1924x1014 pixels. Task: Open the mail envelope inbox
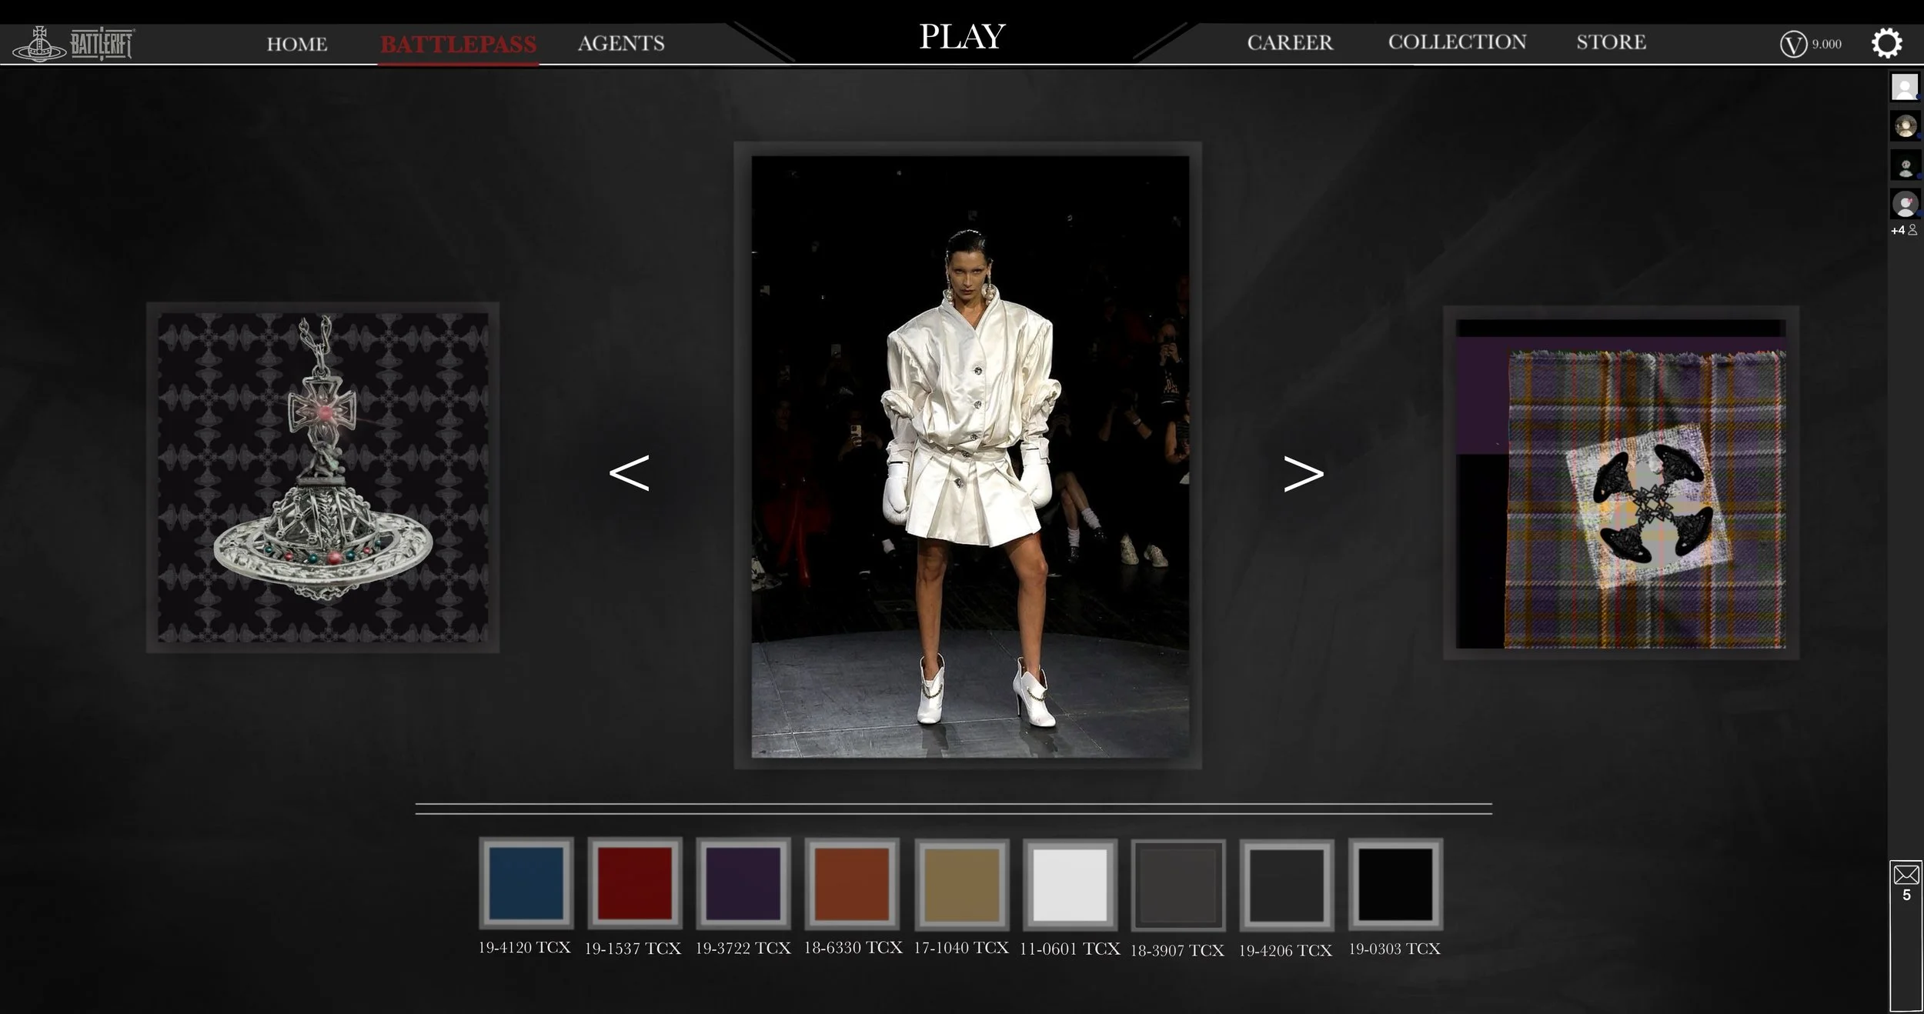(1906, 875)
